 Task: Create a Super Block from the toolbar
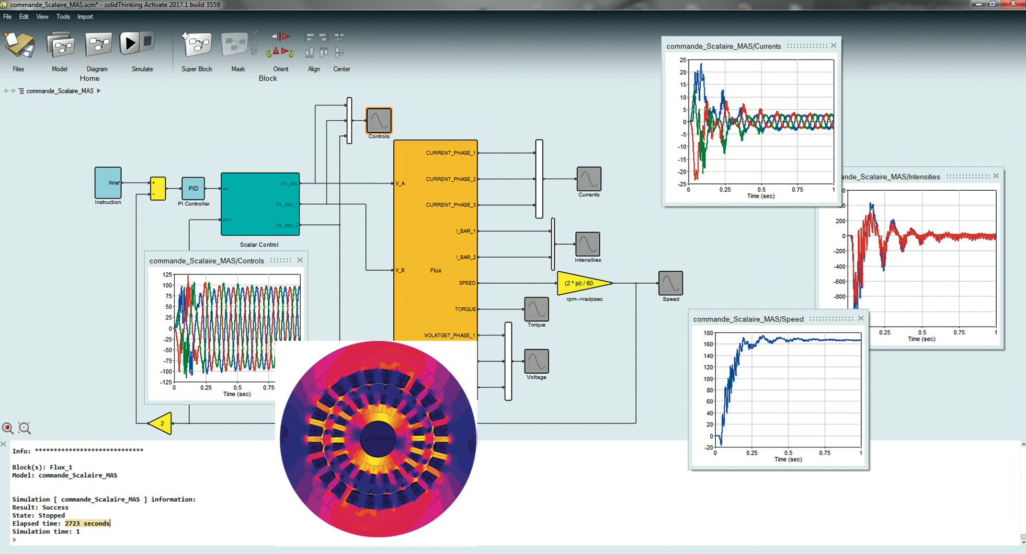coord(197,45)
